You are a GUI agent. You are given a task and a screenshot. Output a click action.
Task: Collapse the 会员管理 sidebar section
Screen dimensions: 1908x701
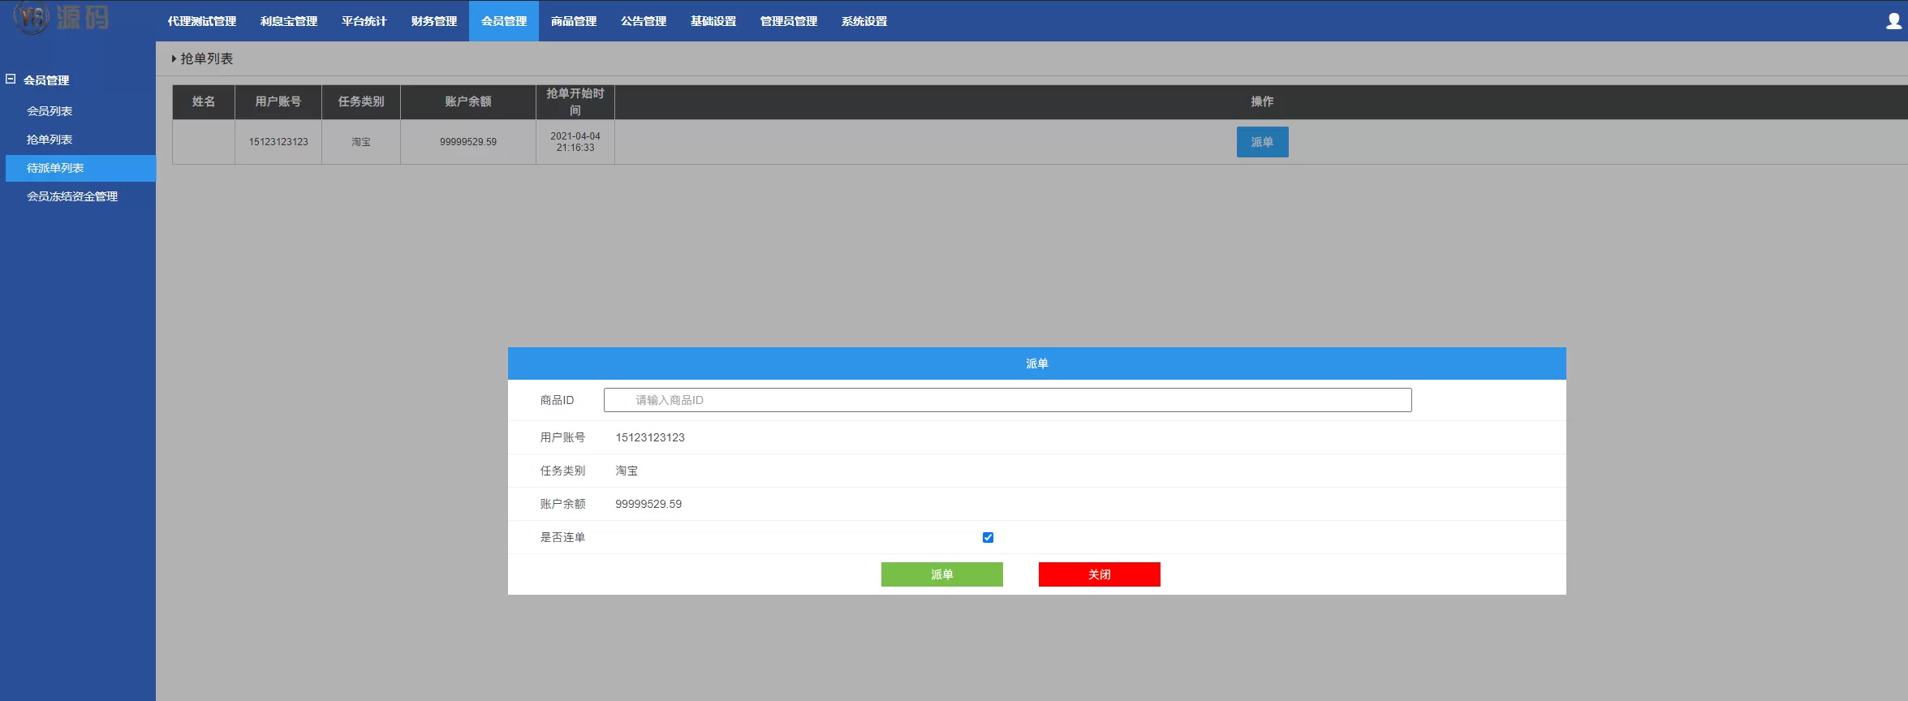click(11, 80)
